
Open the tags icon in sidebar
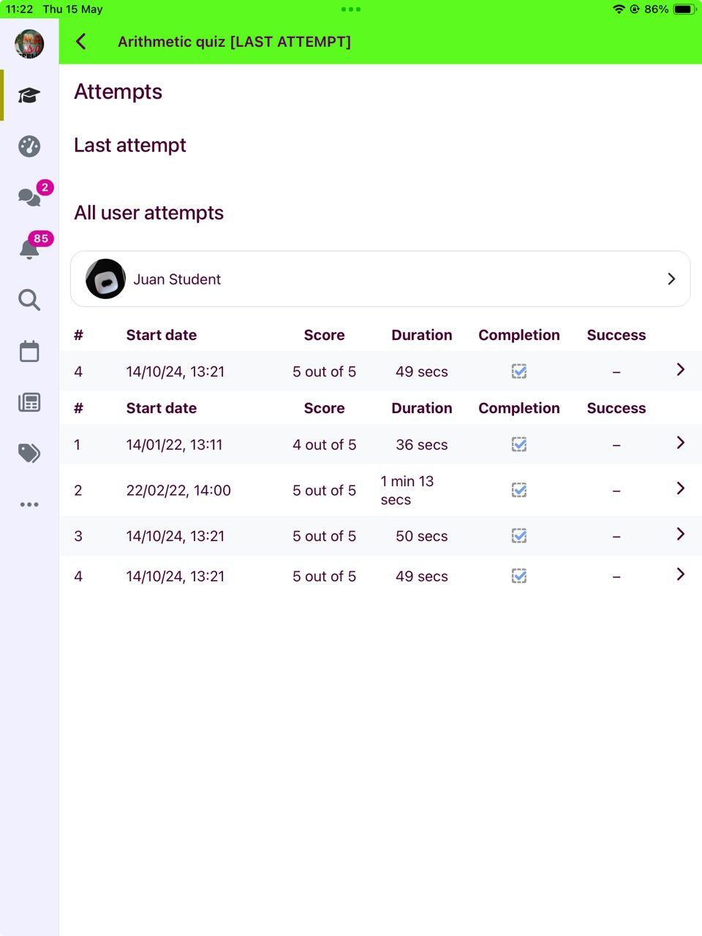click(29, 453)
